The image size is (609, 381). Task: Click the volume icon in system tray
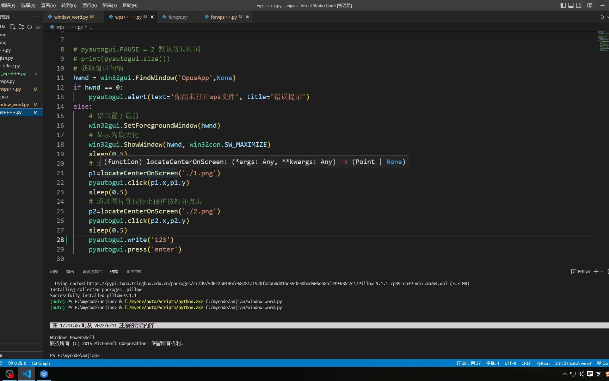tap(581, 374)
